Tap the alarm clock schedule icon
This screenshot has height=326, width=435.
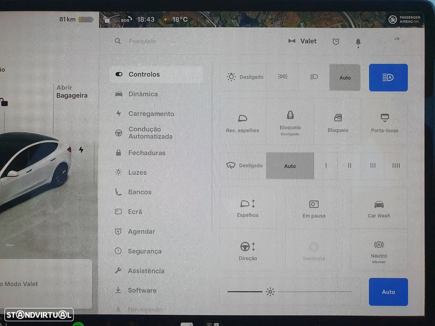tap(336, 42)
